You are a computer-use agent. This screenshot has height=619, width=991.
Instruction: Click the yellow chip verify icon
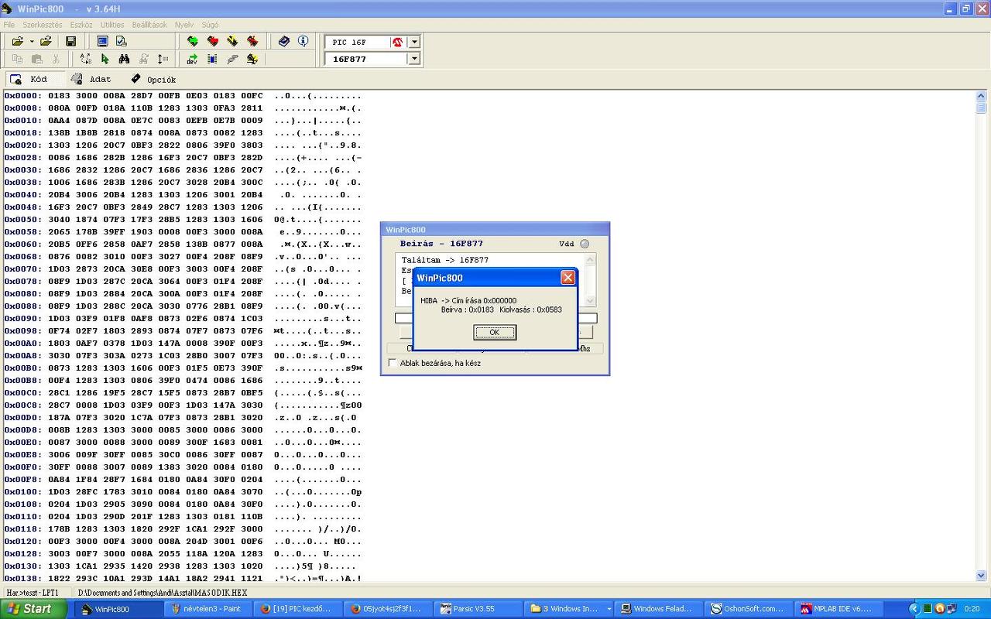(231, 41)
